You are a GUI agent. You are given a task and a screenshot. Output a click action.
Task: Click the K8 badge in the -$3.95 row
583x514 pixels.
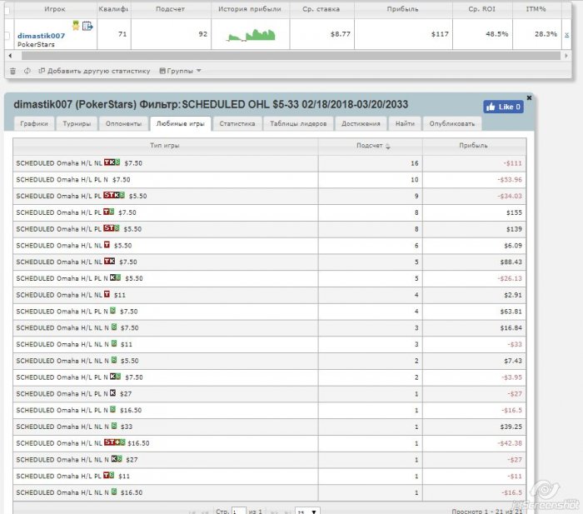click(x=115, y=377)
